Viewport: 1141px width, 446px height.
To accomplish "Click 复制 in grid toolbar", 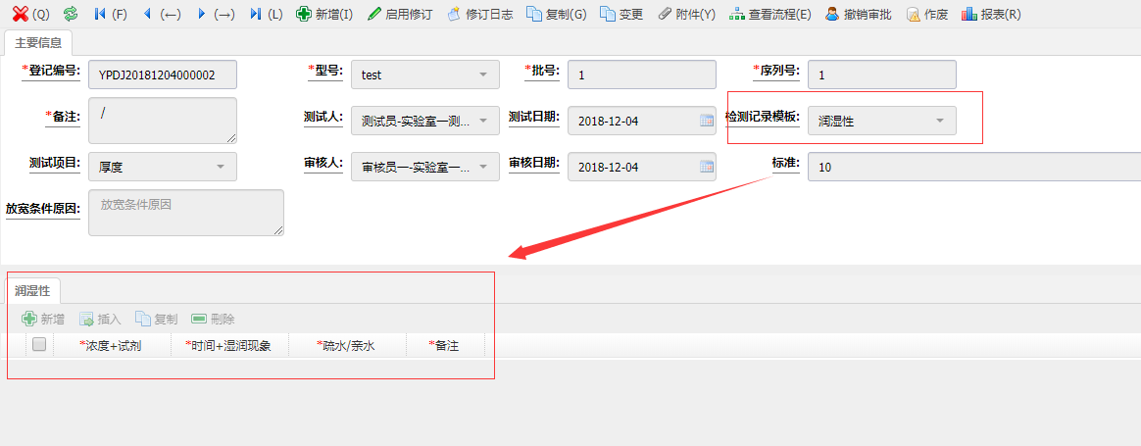I will pos(156,319).
